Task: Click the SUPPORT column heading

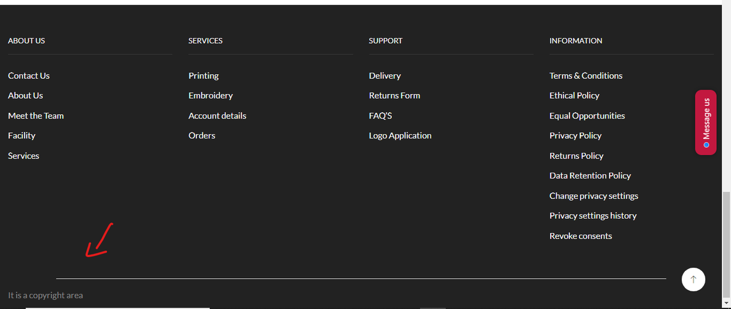Action: coord(385,41)
